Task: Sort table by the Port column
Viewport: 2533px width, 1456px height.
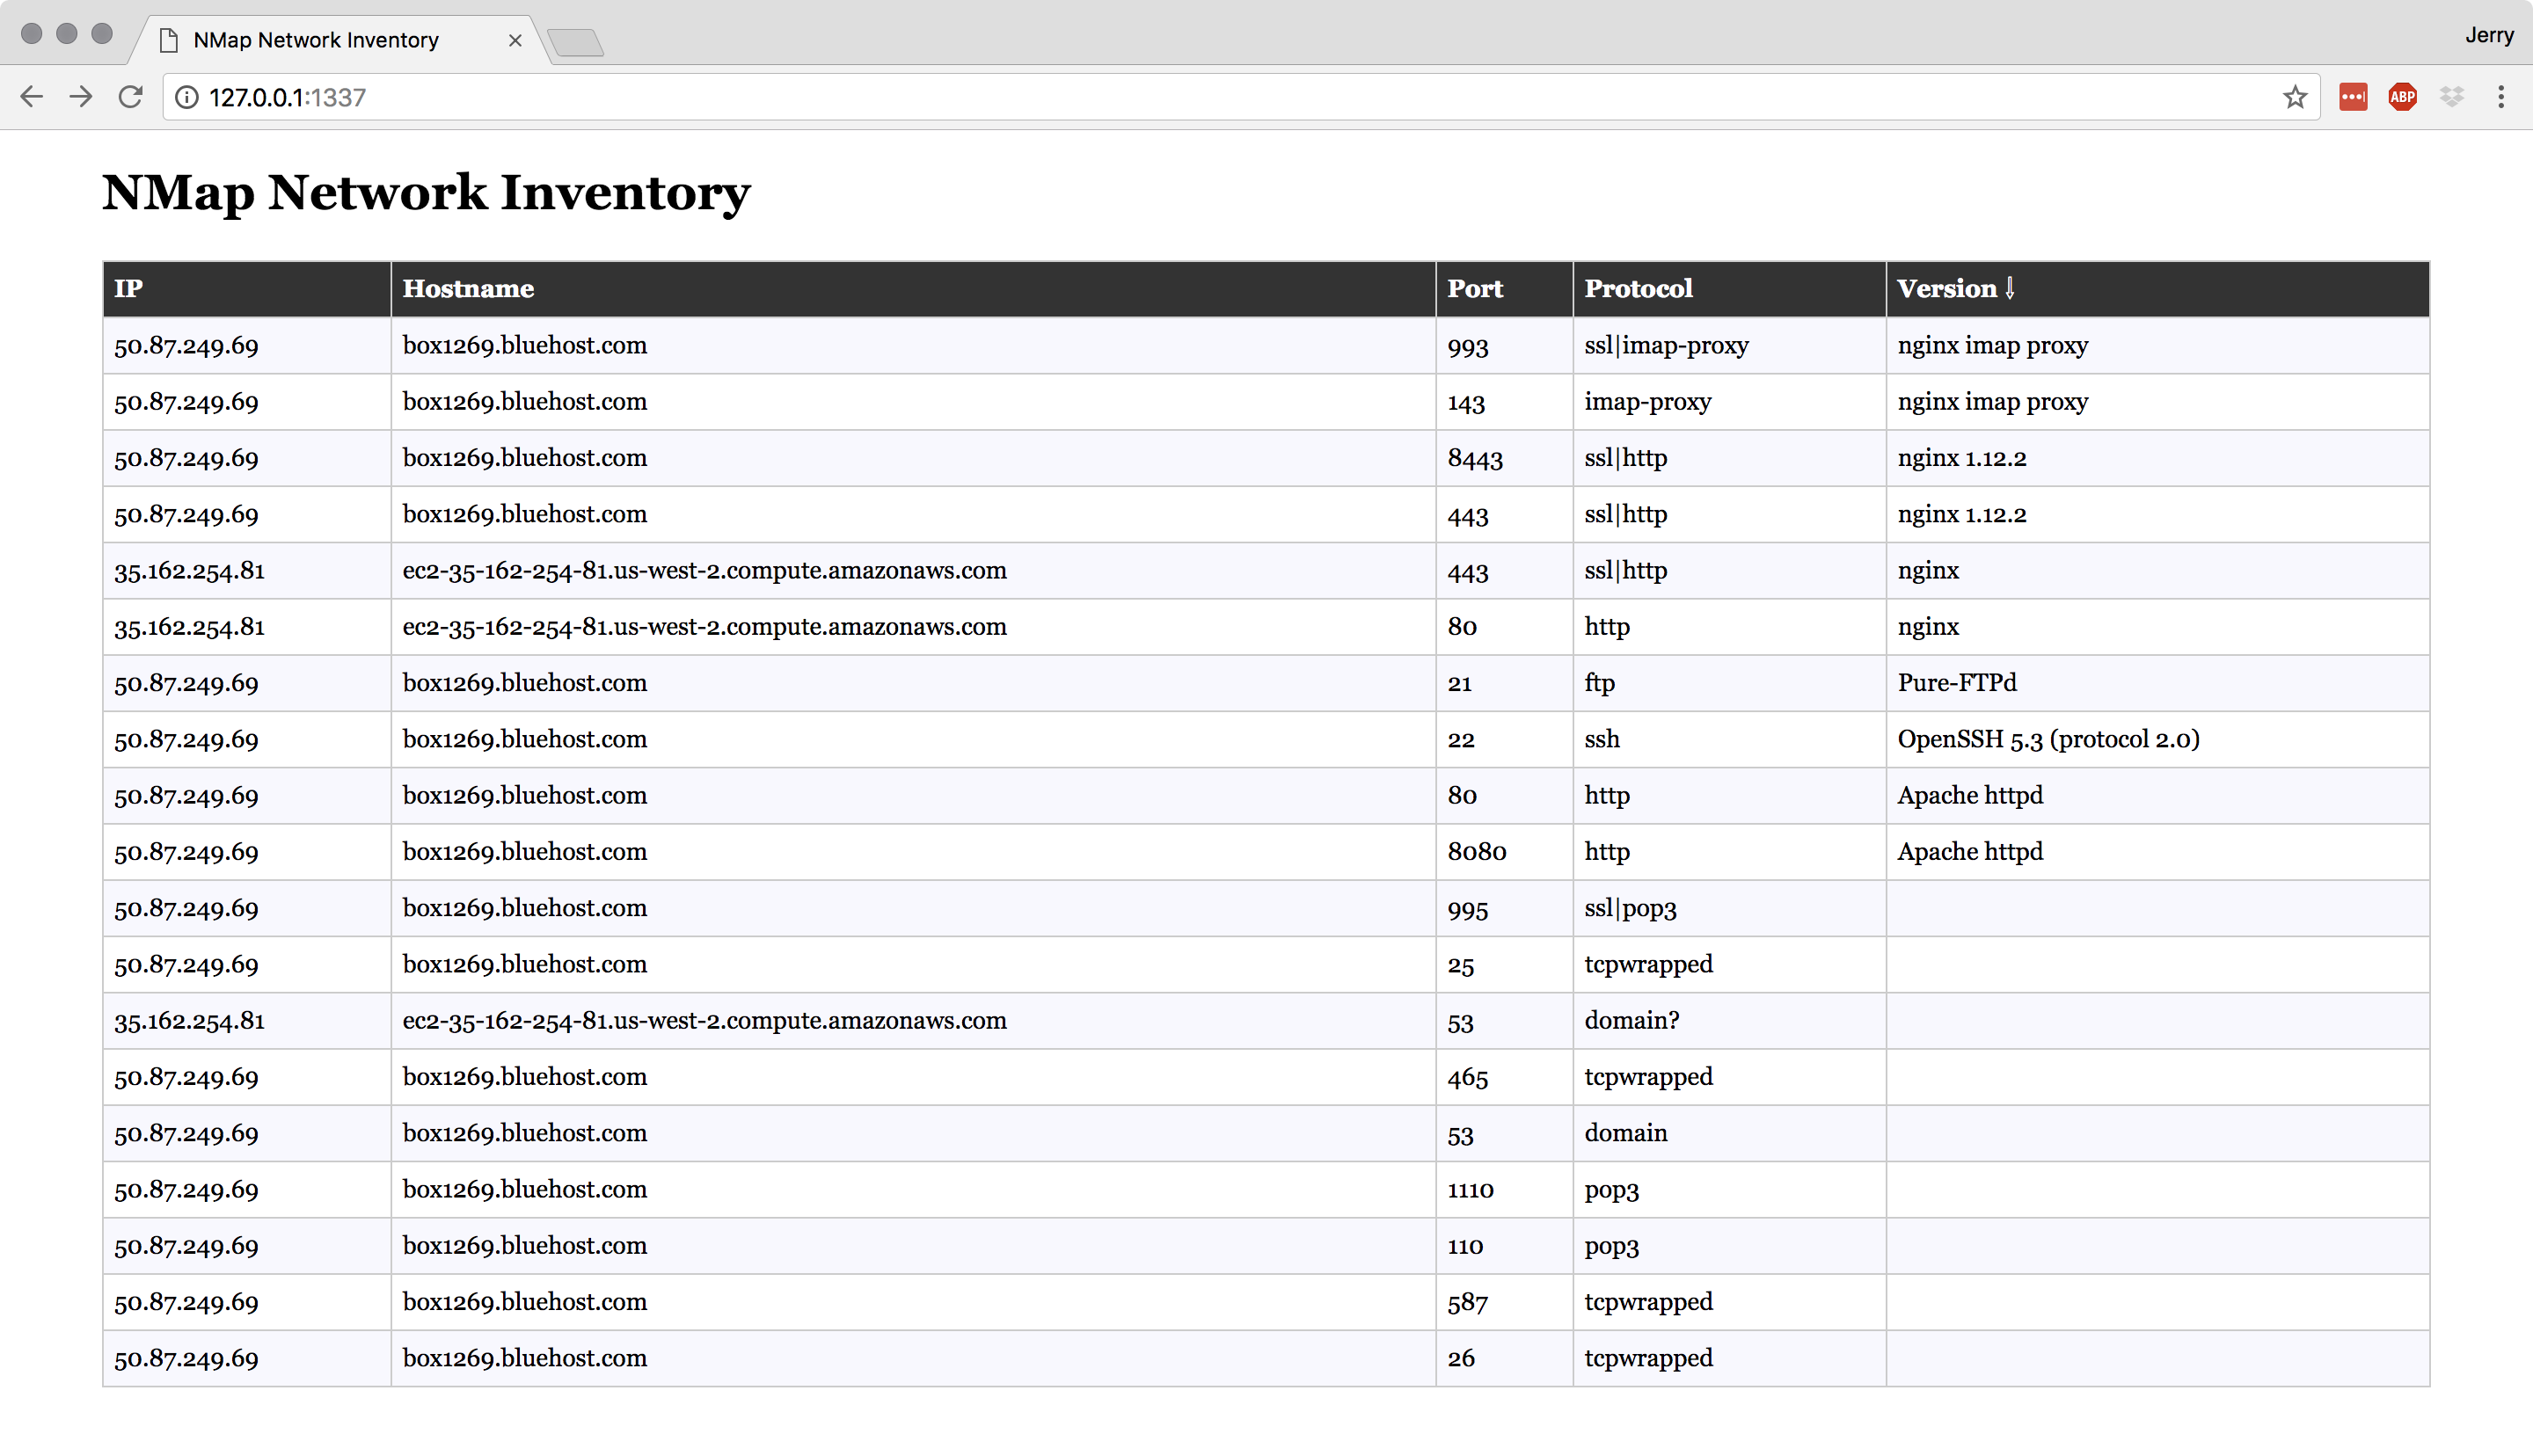Action: click(1474, 289)
